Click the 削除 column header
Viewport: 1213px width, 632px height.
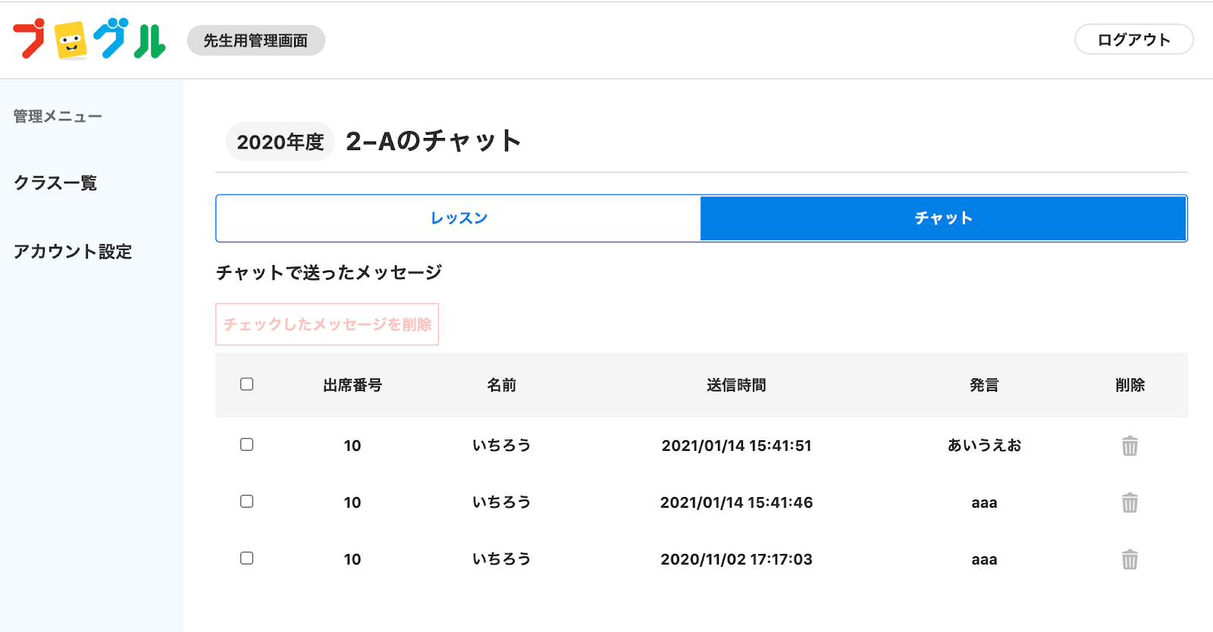tap(1130, 385)
